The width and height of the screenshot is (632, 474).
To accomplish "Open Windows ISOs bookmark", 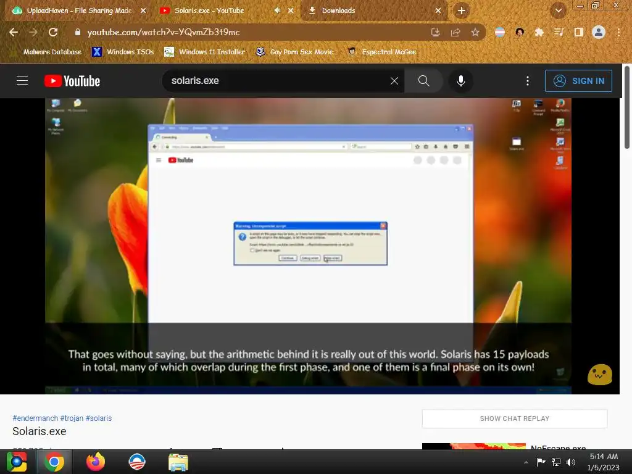I will coord(123,52).
